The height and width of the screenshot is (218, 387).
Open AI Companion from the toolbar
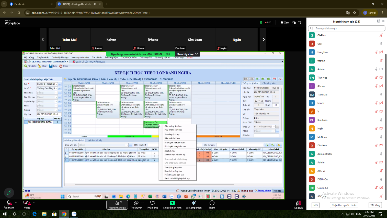tap(194, 203)
